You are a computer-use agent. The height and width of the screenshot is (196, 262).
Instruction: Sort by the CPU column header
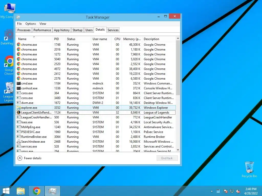click(x=117, y=39)
